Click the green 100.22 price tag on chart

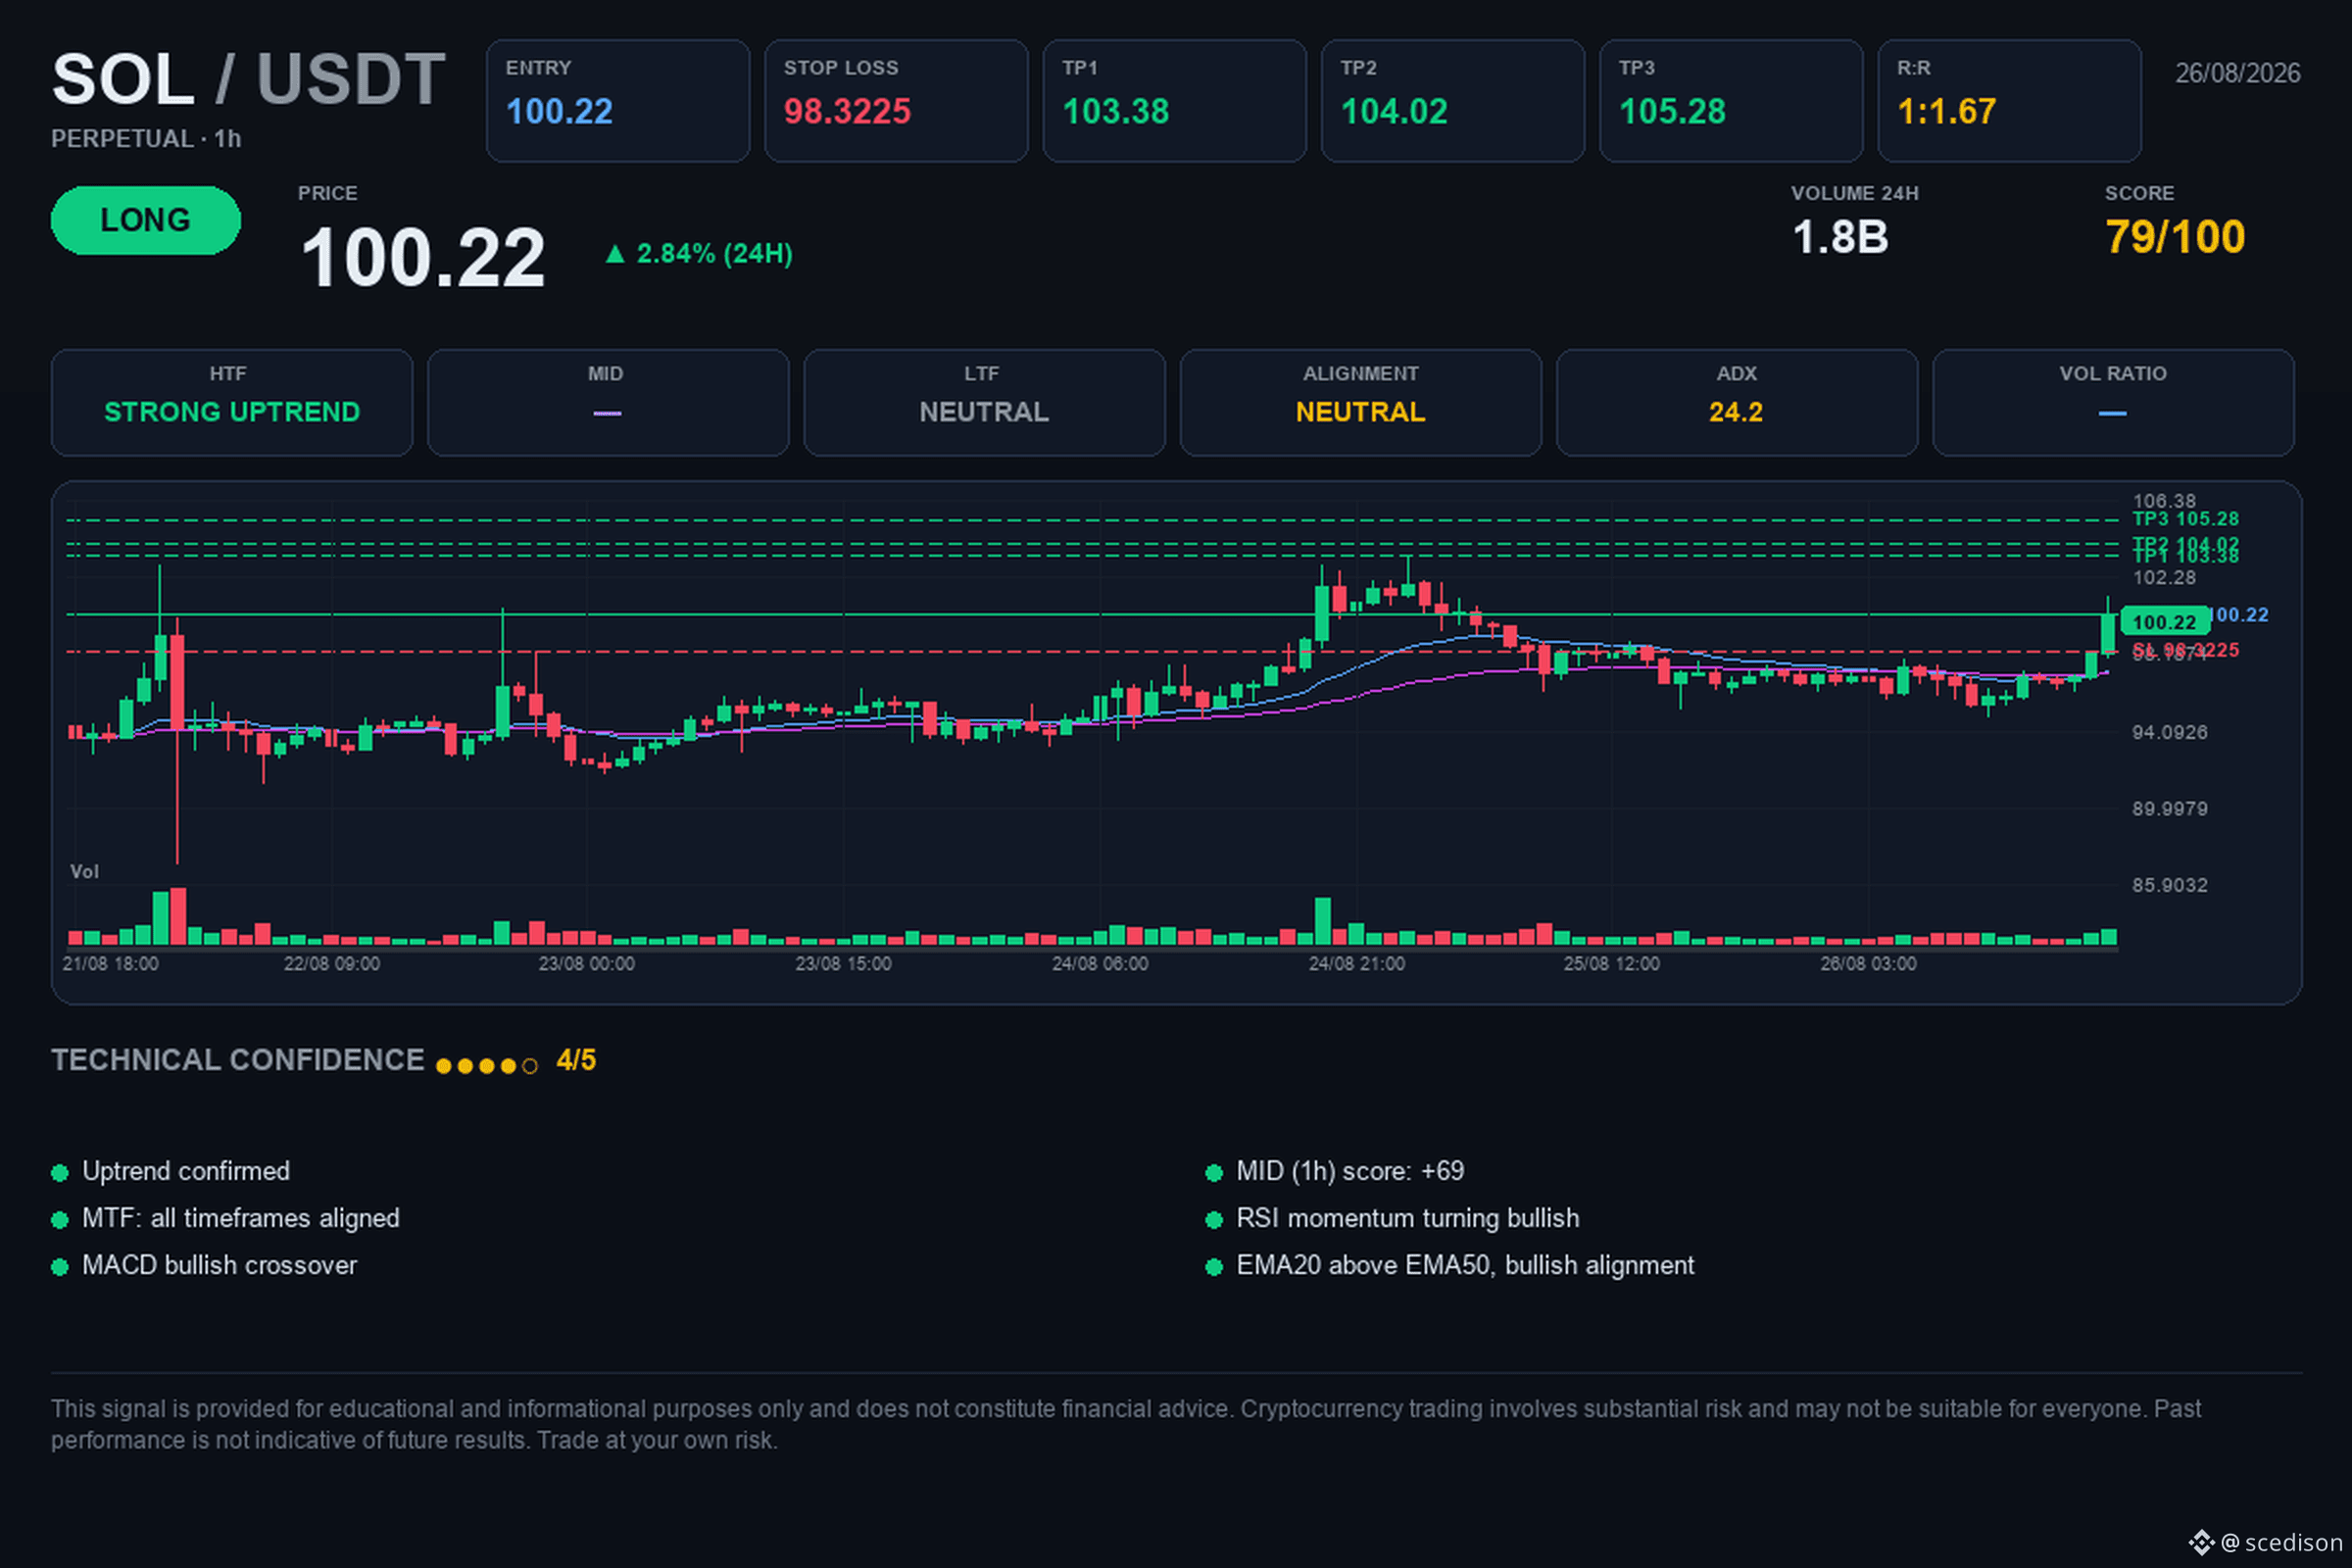[2165, 622]
